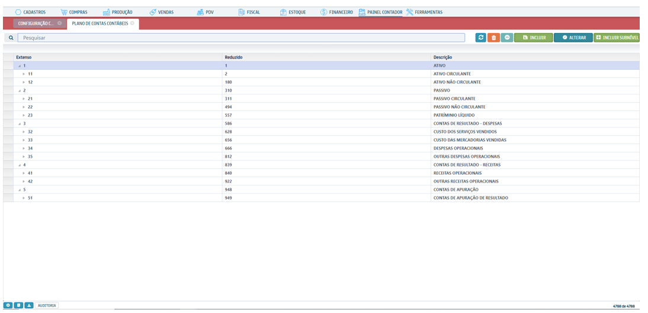This screenshot has width=648, height=313.
Task: Open the PAINEL CONTADOR menu
Action: pyautogui.click(x=381, y=12)
